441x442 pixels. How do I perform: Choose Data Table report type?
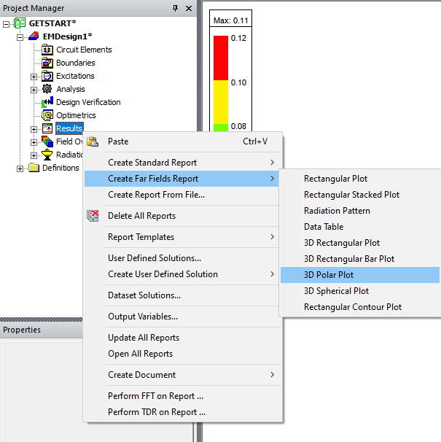(x=360, y=227)
